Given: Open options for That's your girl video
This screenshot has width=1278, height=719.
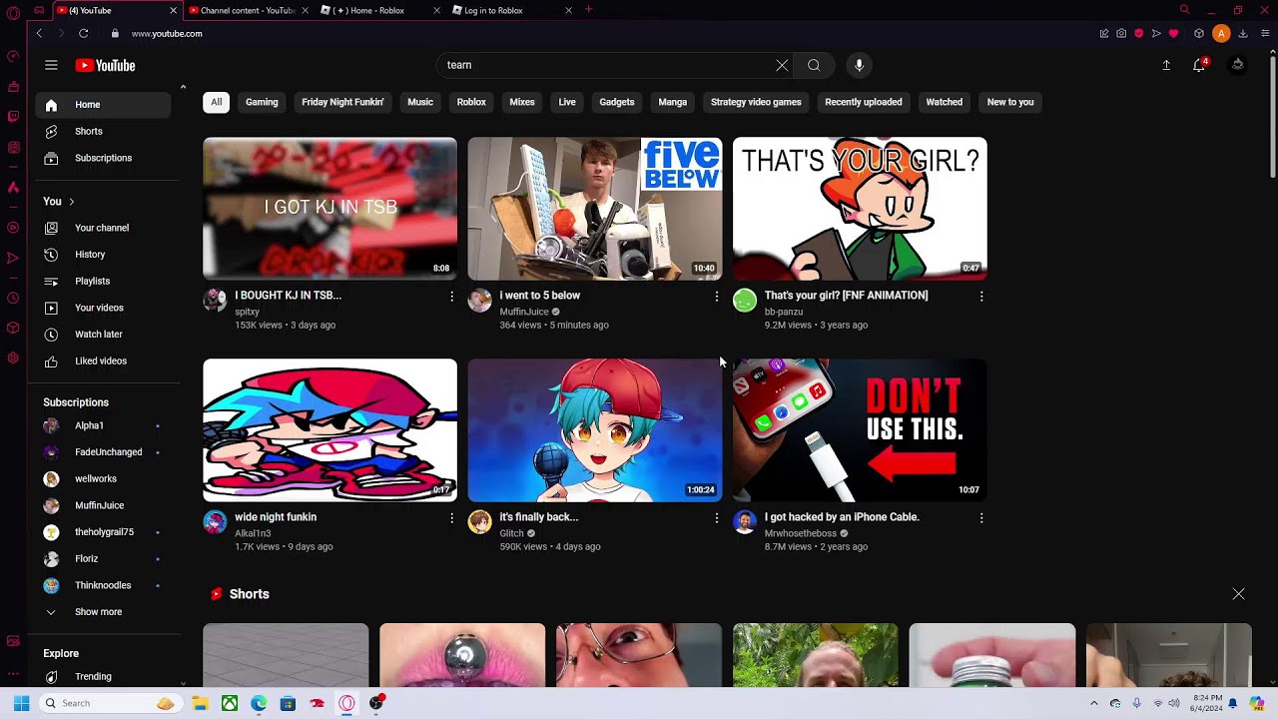Looking at the screenshot, I should 981,296.
